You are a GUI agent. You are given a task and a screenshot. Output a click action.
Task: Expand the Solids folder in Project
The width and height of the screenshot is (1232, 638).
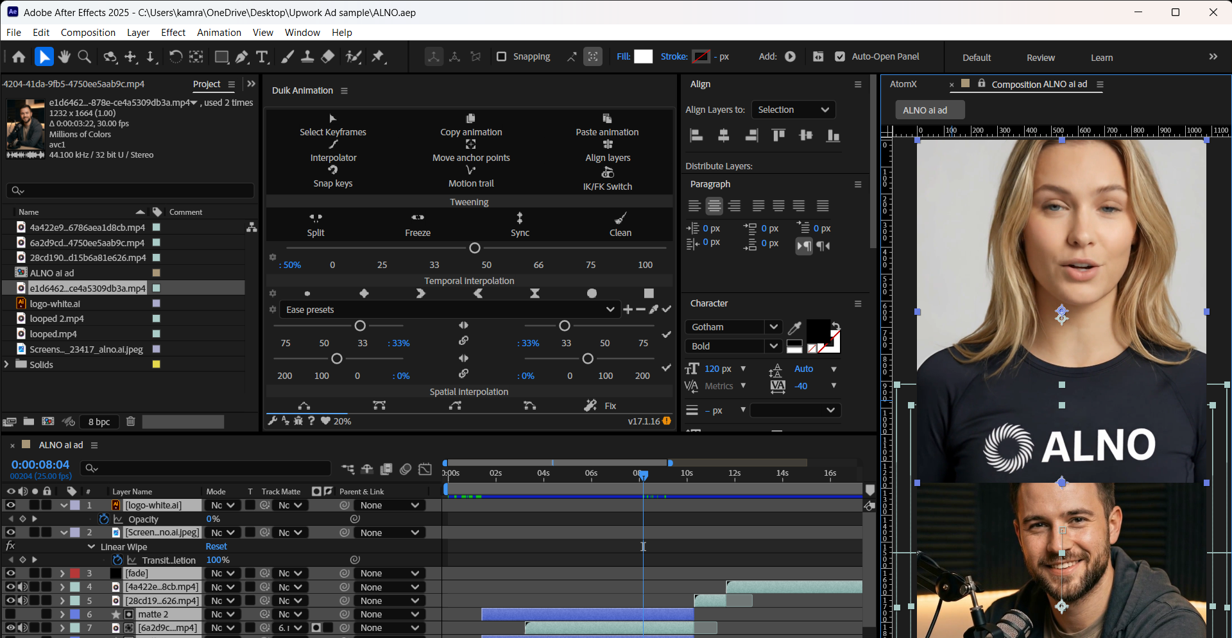tap(7, 364)
